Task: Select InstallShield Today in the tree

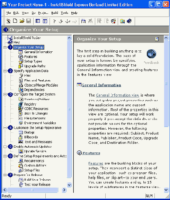Action: pyautogui.click(x=27, y=38)
